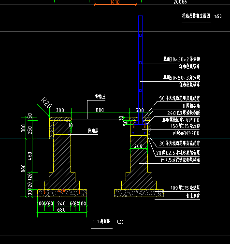The image size is (230, 244).
Task: Click the elevation drawing title beside 1:50
Action: click(196, 16)
